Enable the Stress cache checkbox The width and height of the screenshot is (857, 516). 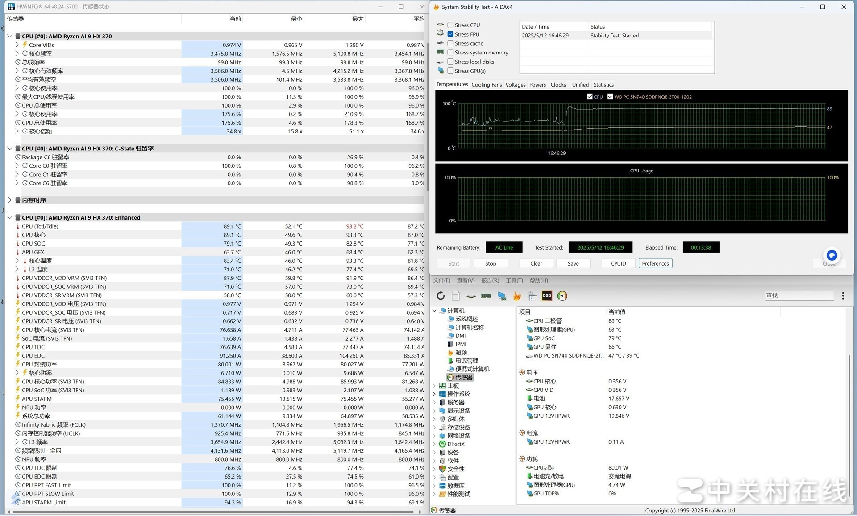coord(450,43)
